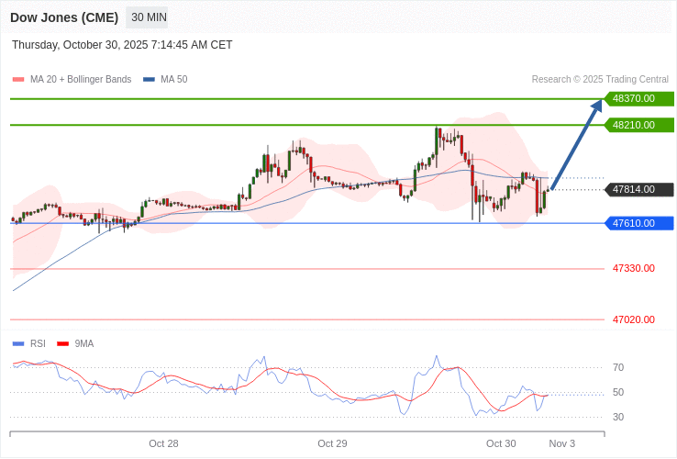677x459 pixels.
Task: Click the 30 MIN timeframe badge
Action: coord(149,17)
